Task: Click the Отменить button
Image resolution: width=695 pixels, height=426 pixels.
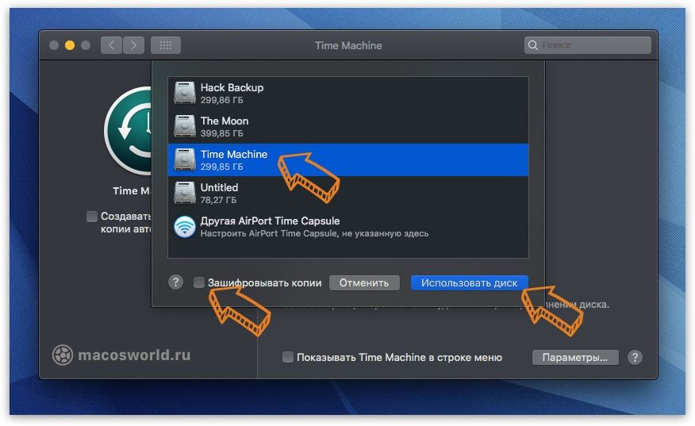Action: [364, 283]
